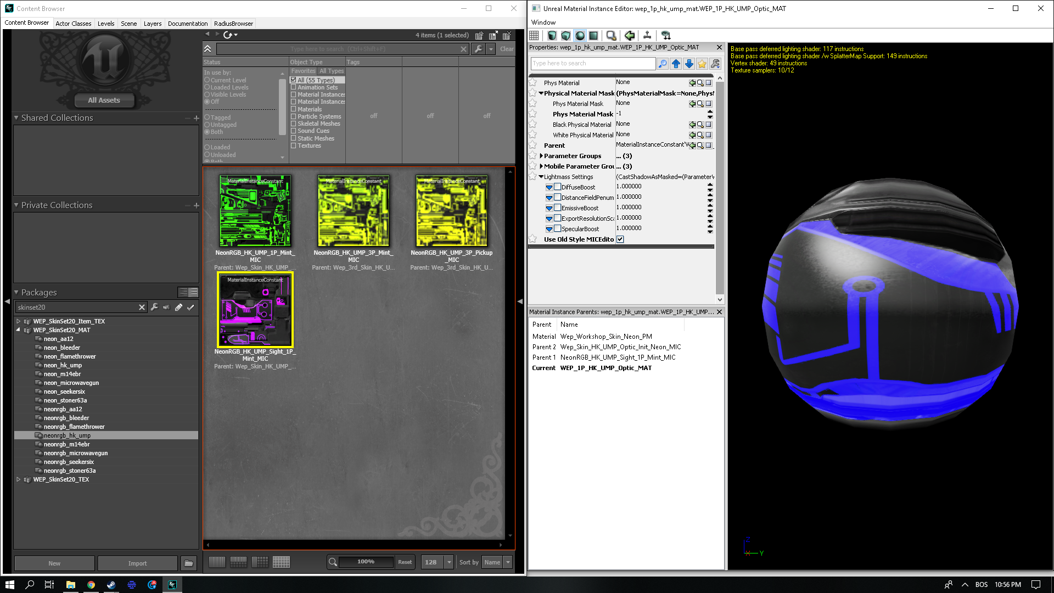This screenshot has width=1054, height=593.
Task: Expand the WEP_SkinSet20_TEX package
Action: tap(18, 479)
